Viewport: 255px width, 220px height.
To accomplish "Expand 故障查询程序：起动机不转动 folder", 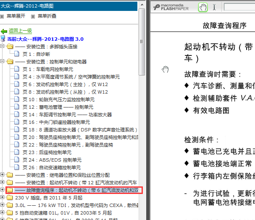I will click(x=2, y=190).
